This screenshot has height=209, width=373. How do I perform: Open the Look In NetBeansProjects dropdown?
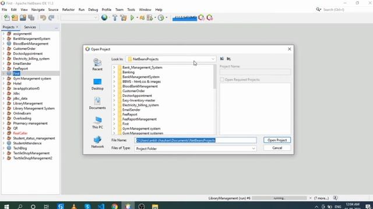171,59
